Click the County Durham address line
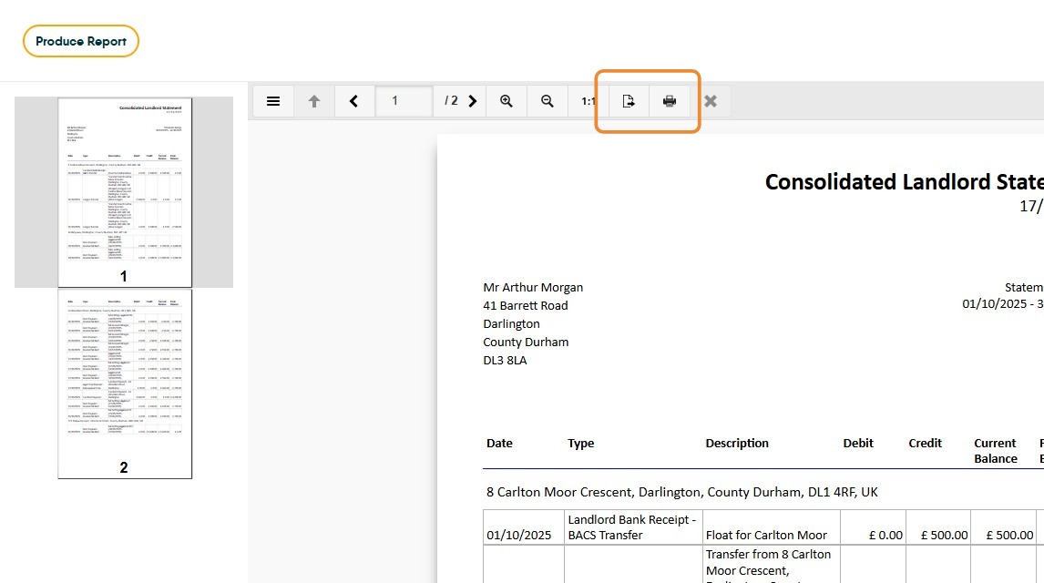1044x583 pixels. (526, 343)
